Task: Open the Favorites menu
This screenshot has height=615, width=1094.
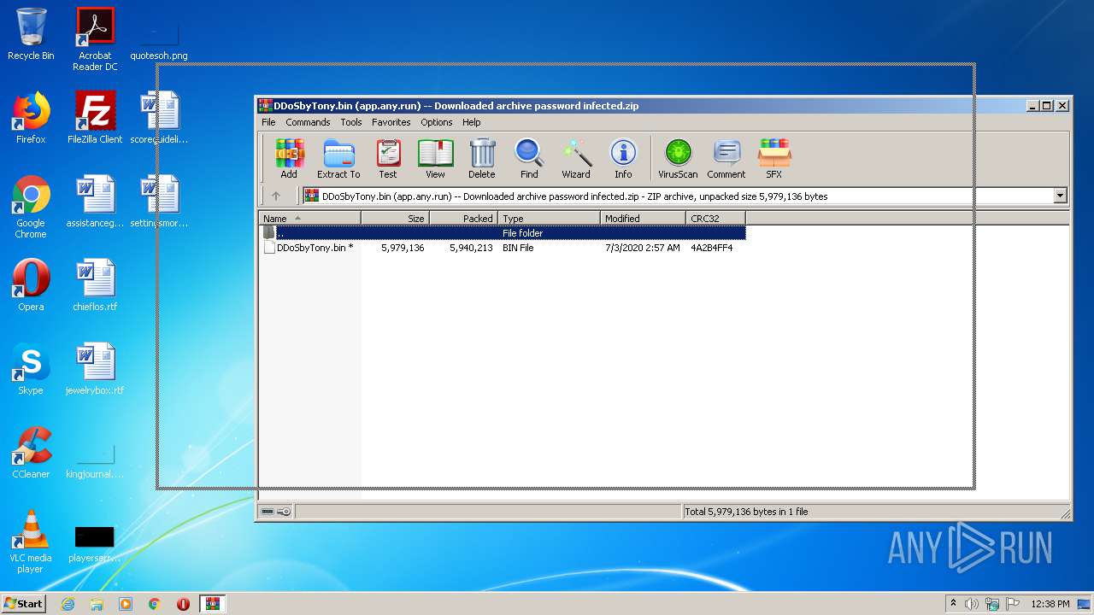Action: [391, 122]
